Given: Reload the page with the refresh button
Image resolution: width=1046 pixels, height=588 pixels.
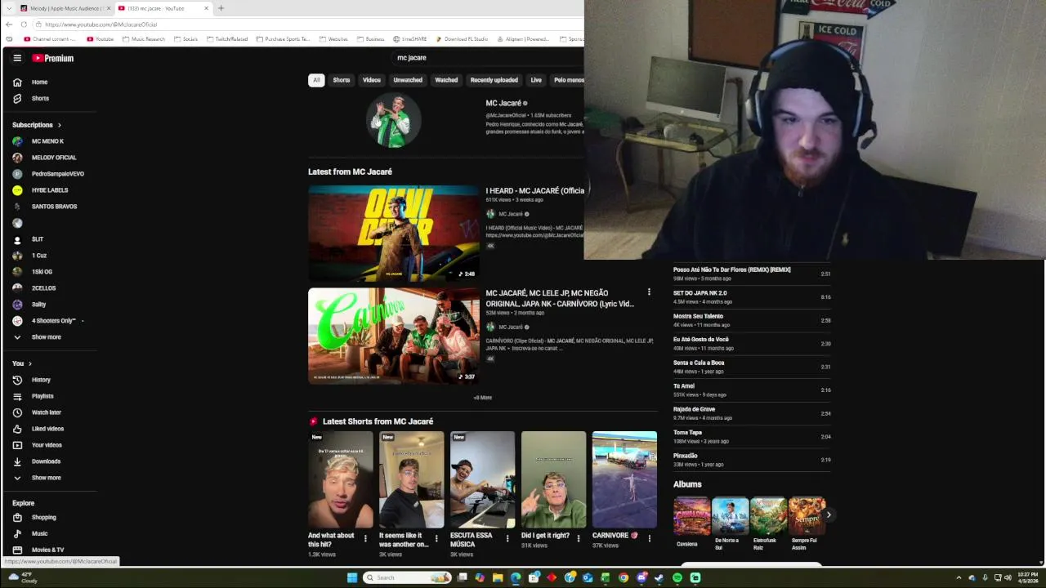Looking at the screenshot, I should pyautogui.click(x=24, y=24).
